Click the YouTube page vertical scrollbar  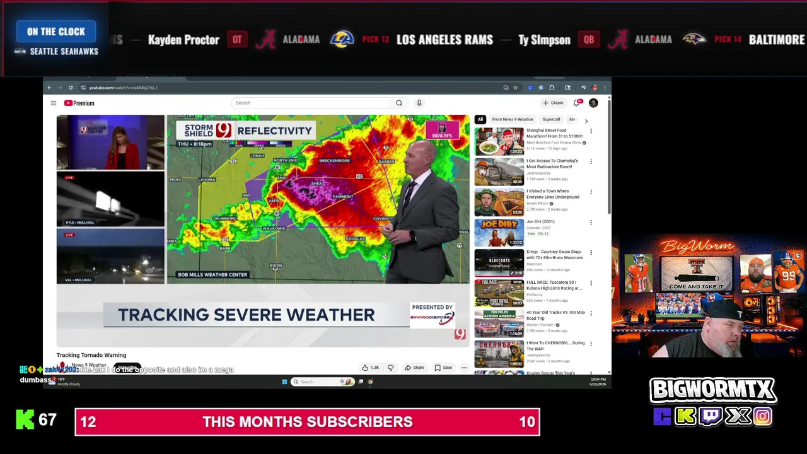[608, 158]
